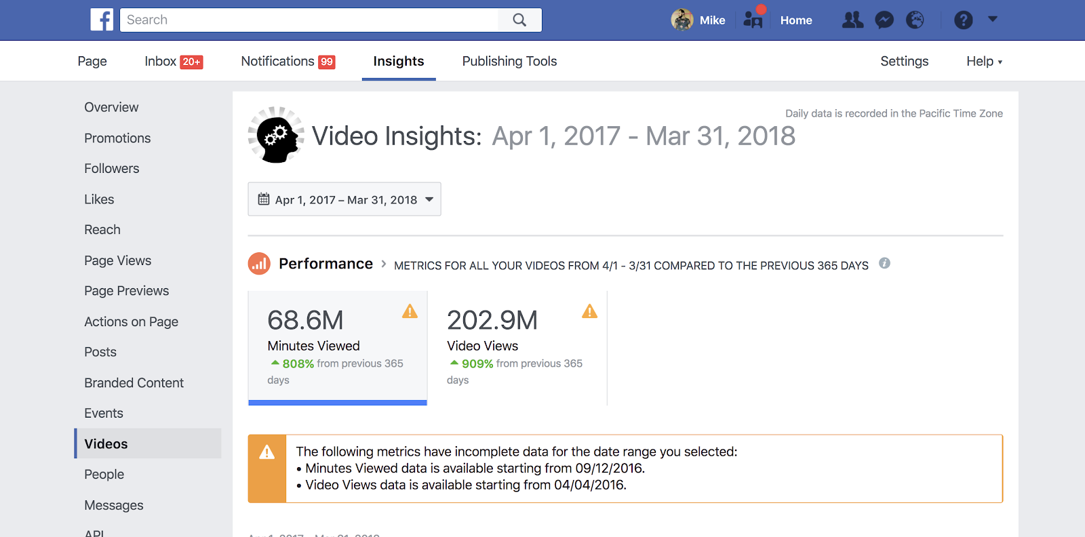Screen dimensions: 1085x537
Task: Click the calendar icon in date picker
Action: (x=264, y=199)
